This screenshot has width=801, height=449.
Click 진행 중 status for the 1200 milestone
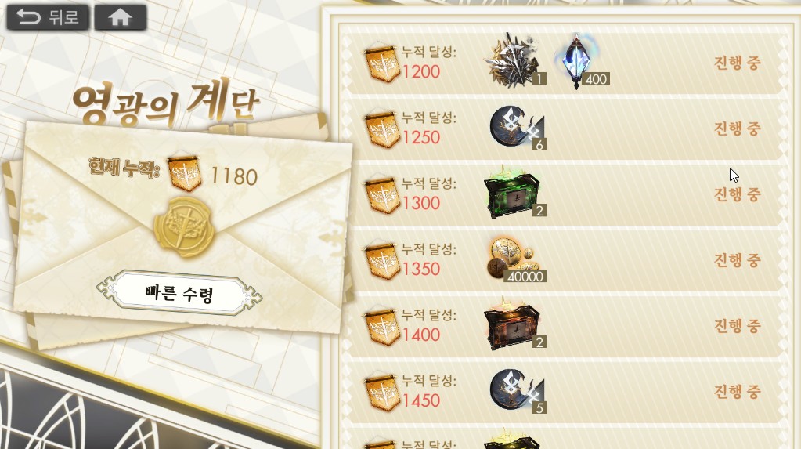(x=737, y=63)
